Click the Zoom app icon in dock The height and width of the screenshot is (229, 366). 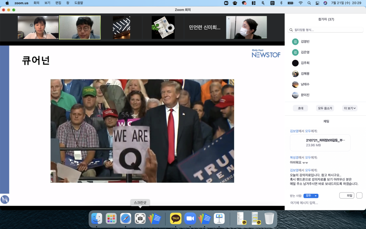coord(190,218)
